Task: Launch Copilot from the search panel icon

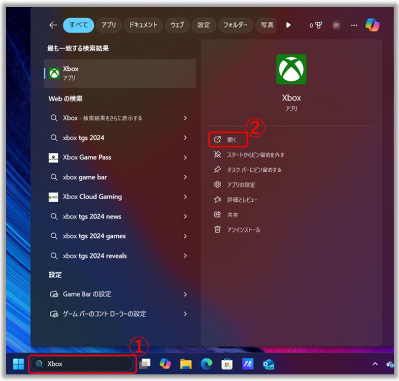Action: tap(372, 25)
